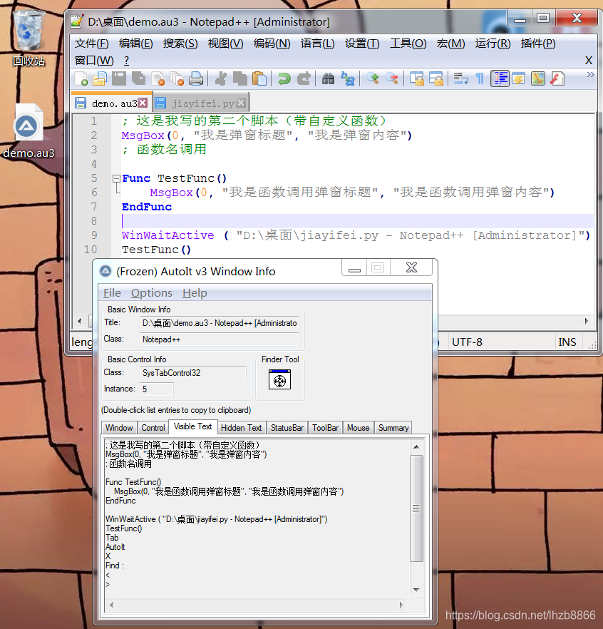603x629 pixels.
Task: Toggle indent guide toolbar button
Action: 500,78
